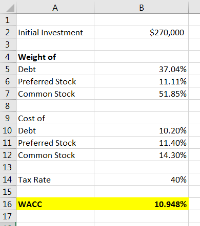The height and width of the screenshot is (226, 200).
Task: Select the 10.20% cost of debt cell
Action: (141, 130)
